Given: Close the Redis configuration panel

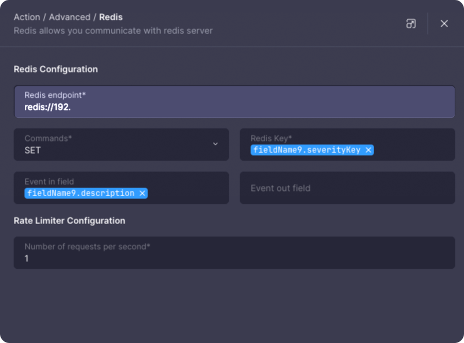Looking at the screenshot, I should pos(444,24).
